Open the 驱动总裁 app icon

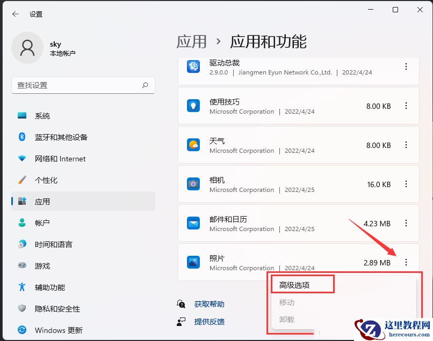click(193, 67)
